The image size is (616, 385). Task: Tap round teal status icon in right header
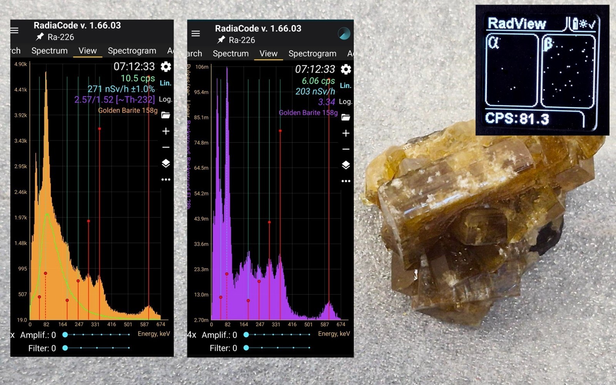(x=344, y=33)
